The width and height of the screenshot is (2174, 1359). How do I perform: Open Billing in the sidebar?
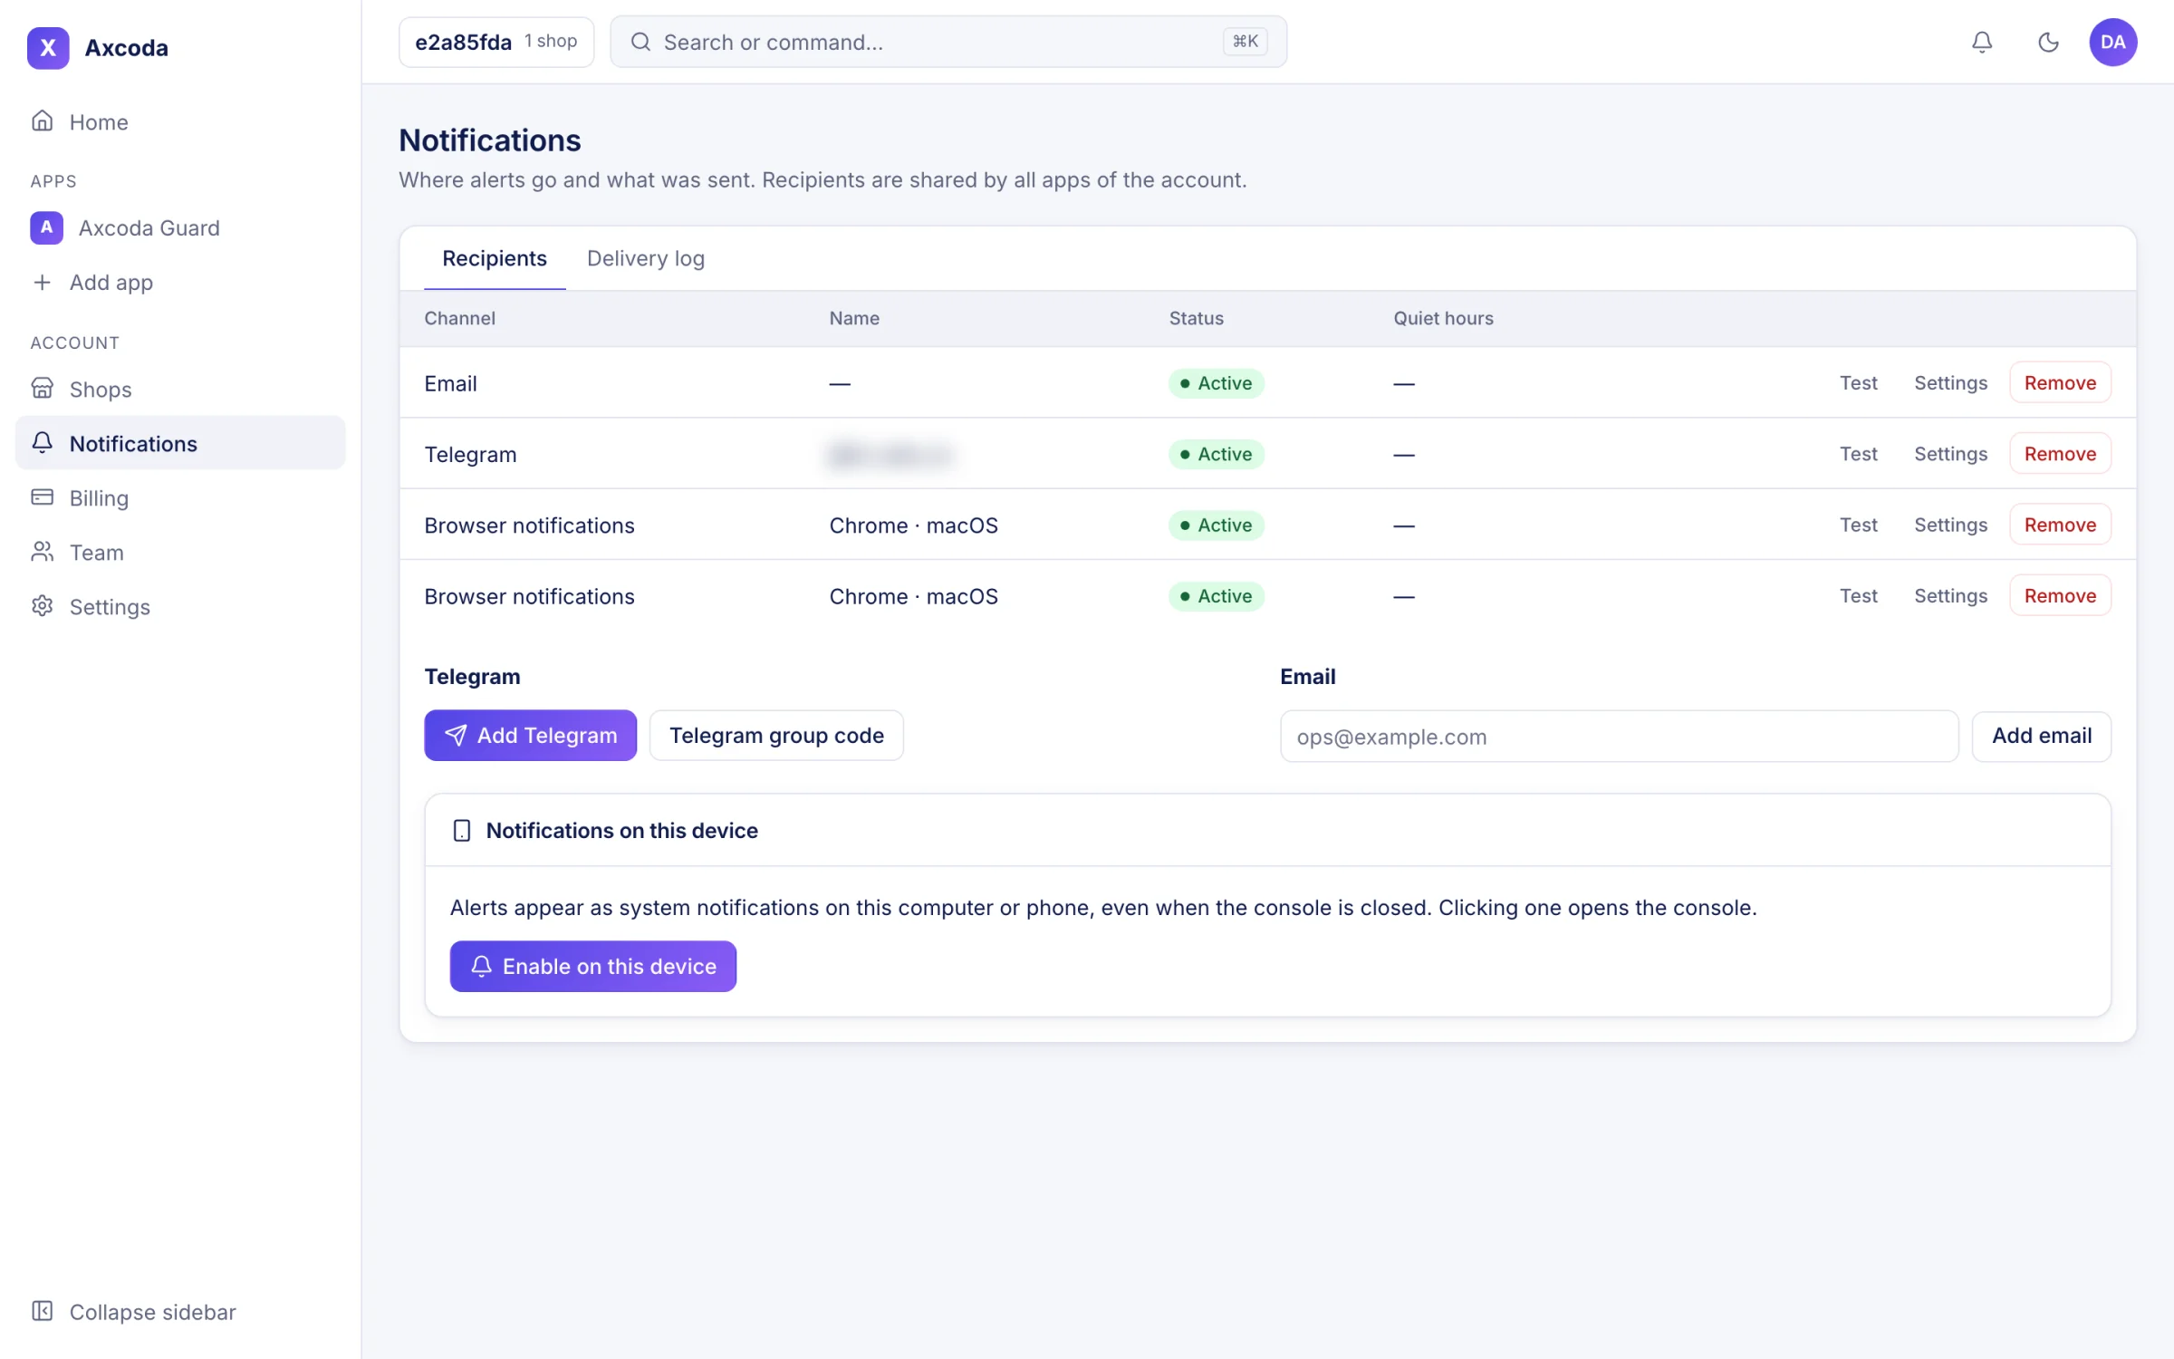coord(180,497)
